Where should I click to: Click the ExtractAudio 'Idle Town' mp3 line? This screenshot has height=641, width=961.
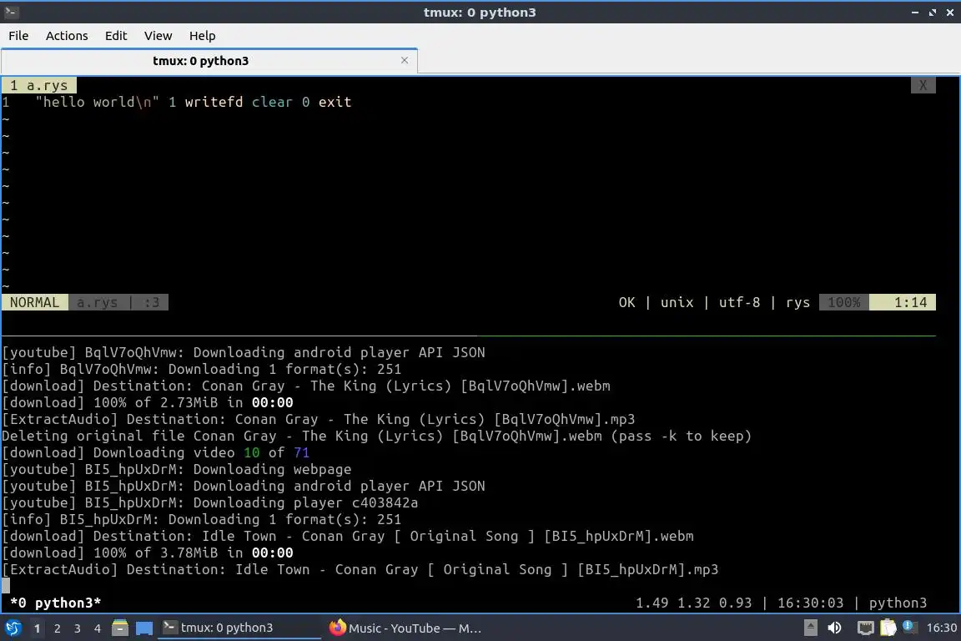coord(360,569)
